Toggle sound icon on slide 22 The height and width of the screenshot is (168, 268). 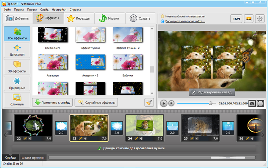(x=30, y=139)
